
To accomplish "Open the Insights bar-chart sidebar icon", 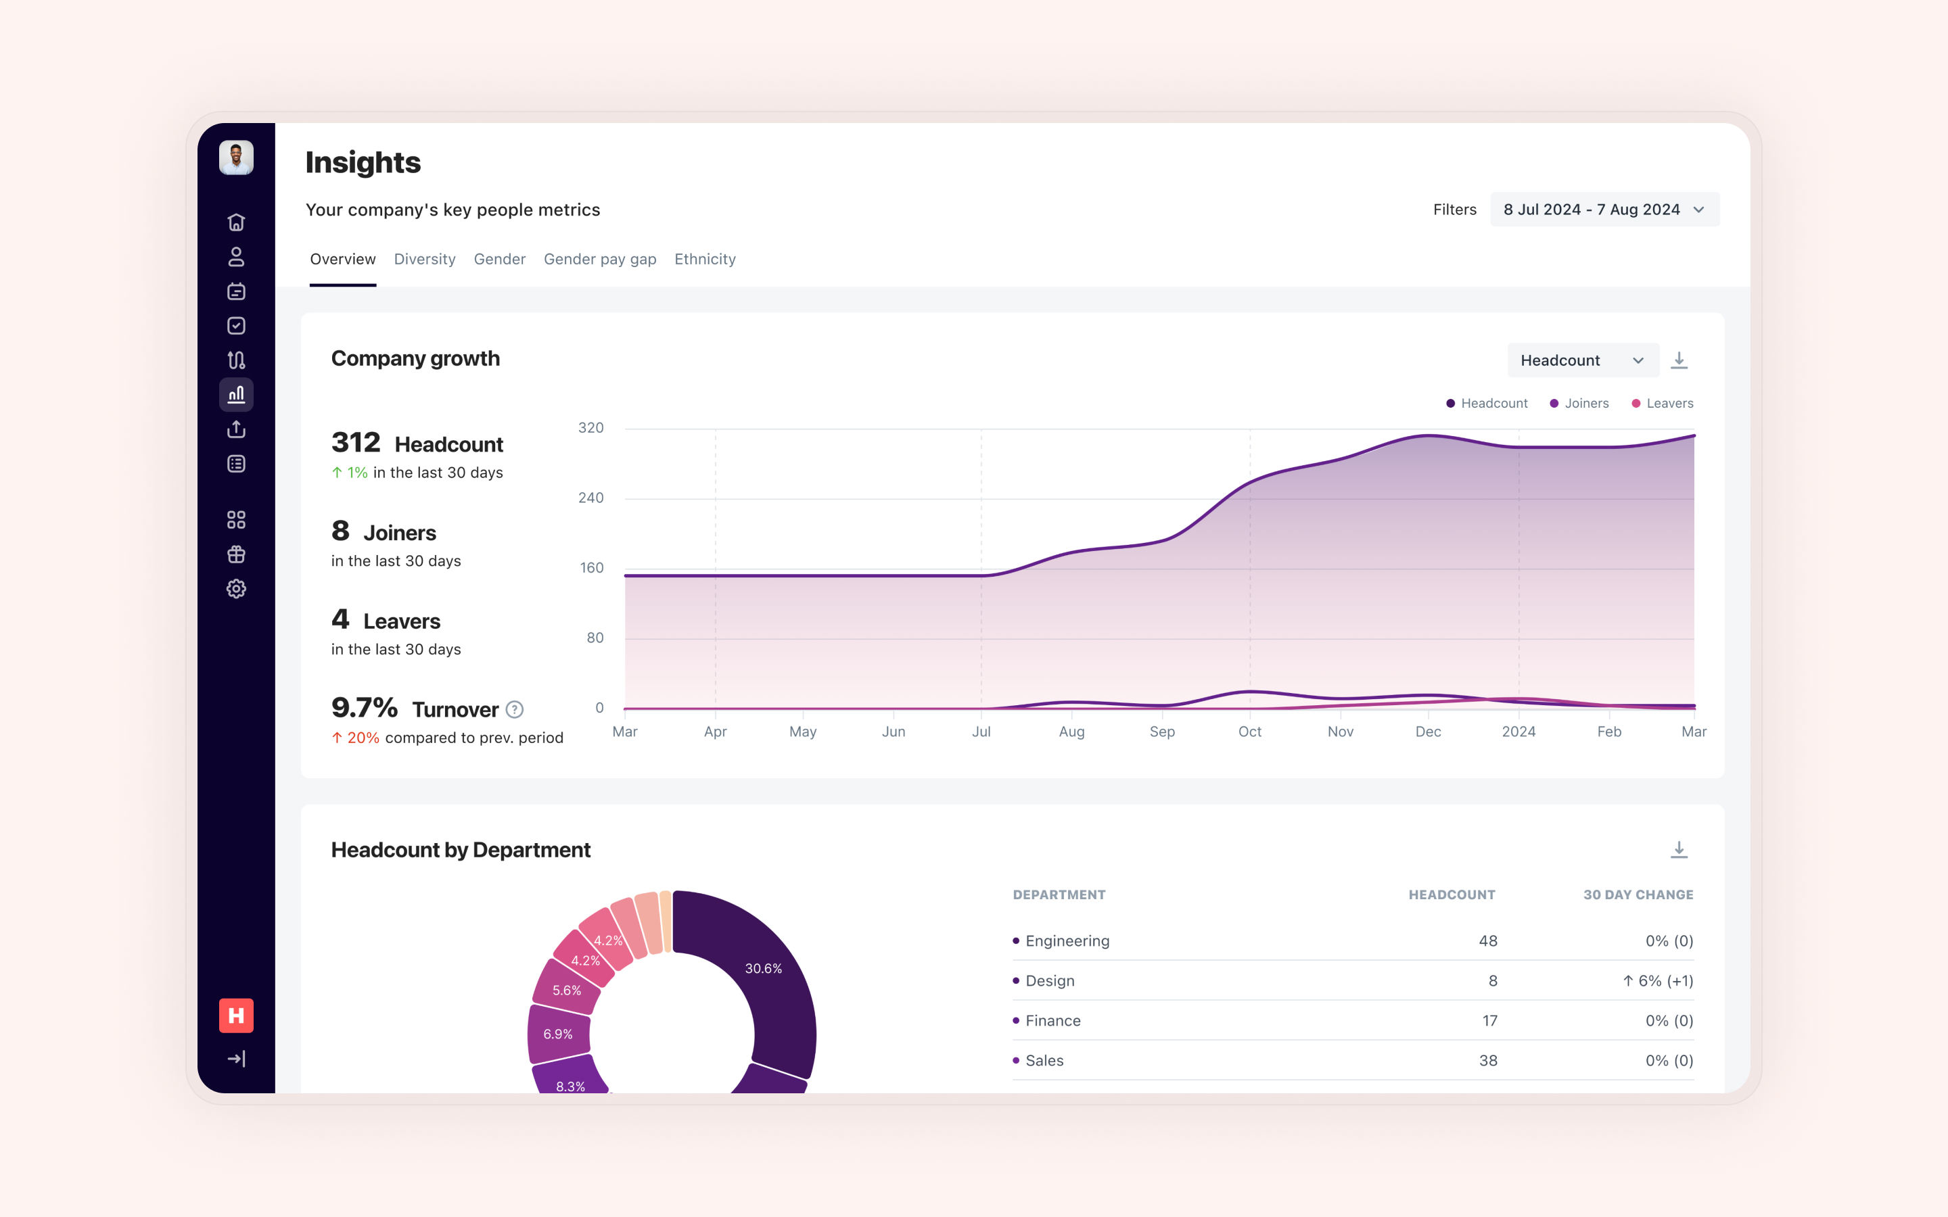I will [x=236, y=394].
